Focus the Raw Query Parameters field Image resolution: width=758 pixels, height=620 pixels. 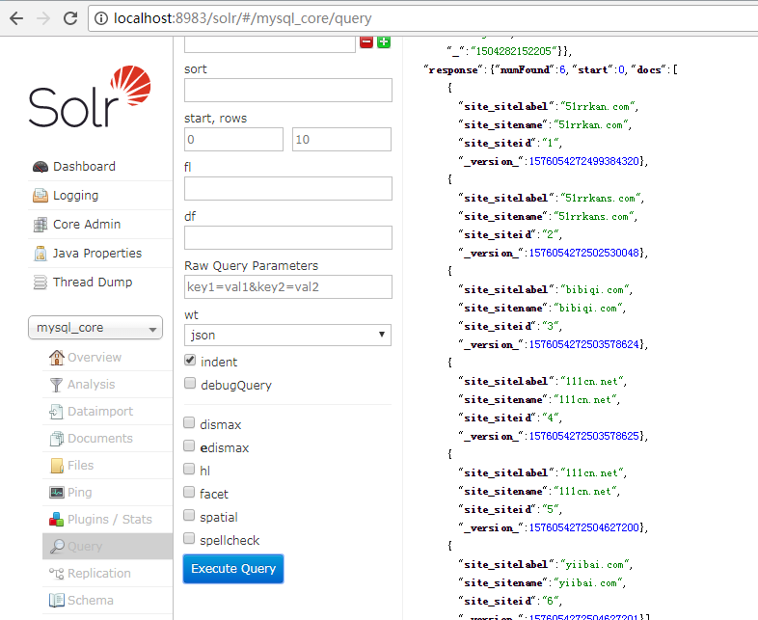287,287
